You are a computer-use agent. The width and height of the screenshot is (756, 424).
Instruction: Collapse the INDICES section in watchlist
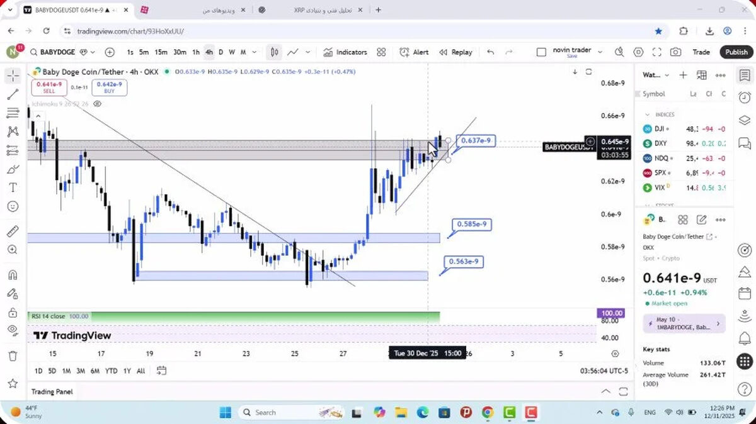[x=647, y=114]
